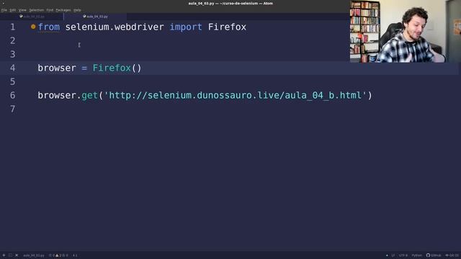
Task: Change the LF line ending setting
Action: point(393,255)
